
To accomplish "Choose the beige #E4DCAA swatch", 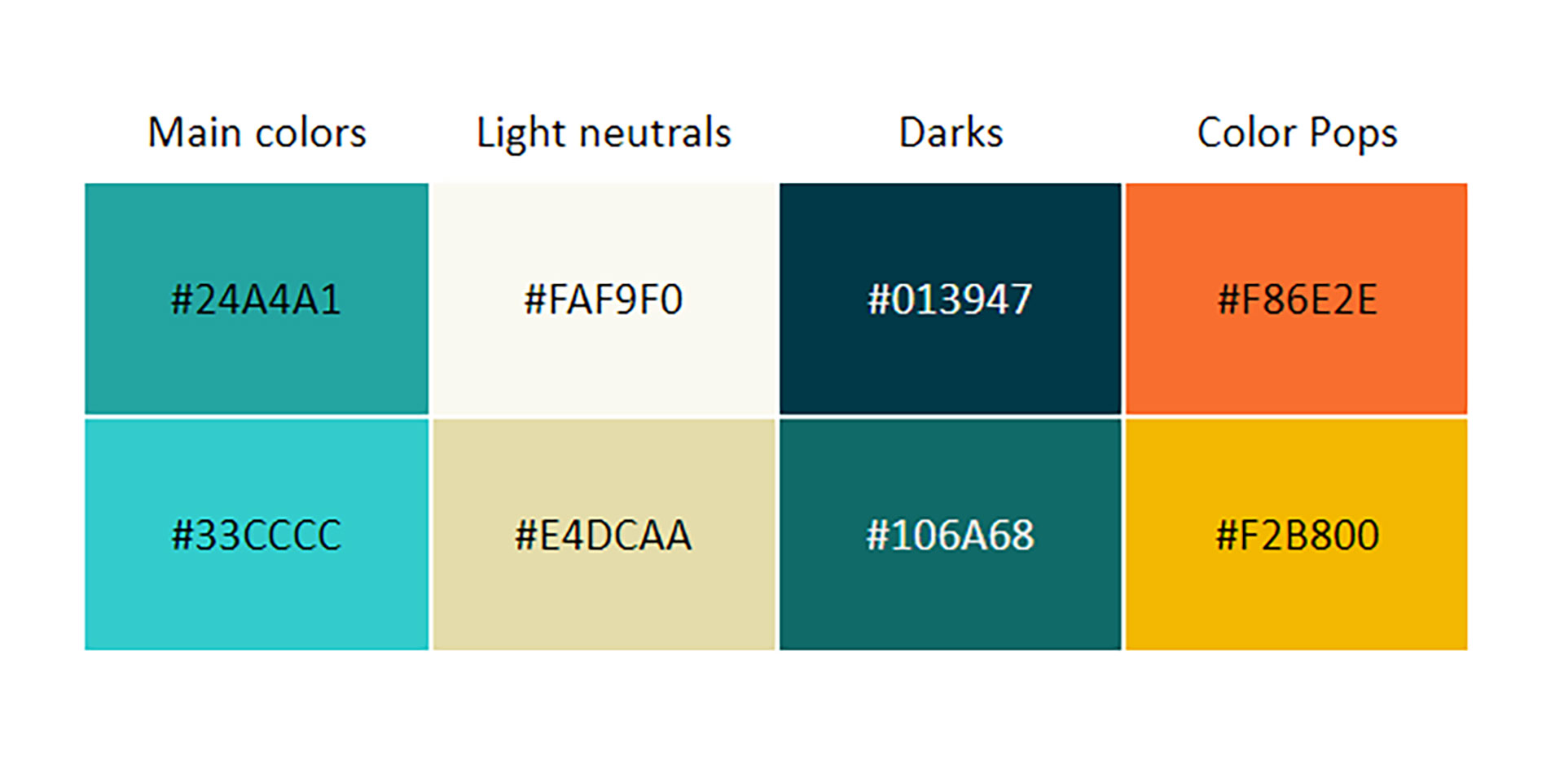I will click(603, 602).
